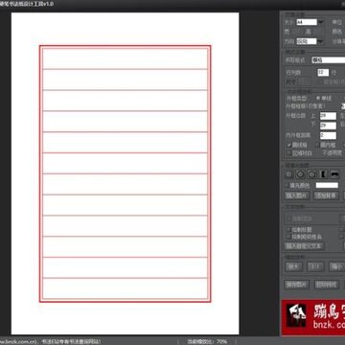Image resolution: width=345 pixels, height=345 pixels.
Task: Click the insert custom text (插入自定义文本) button
Action: point(305,246)
